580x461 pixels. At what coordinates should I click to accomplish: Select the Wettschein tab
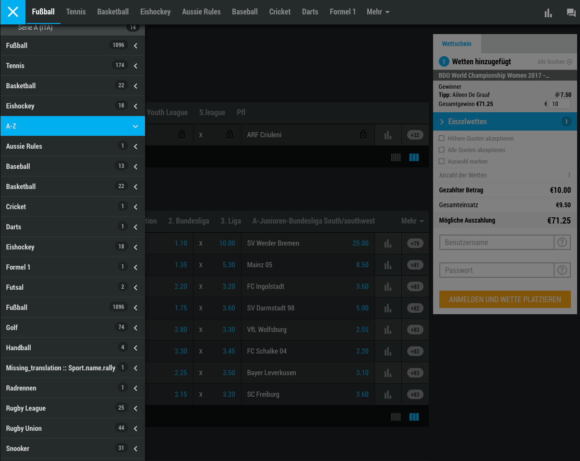pos(457,44)
